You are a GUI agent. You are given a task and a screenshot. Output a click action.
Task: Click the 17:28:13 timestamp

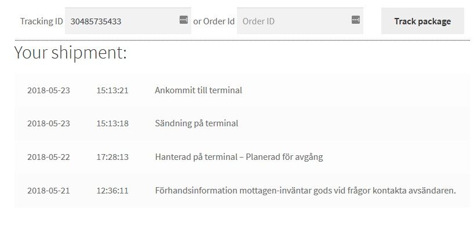[112, 157]
